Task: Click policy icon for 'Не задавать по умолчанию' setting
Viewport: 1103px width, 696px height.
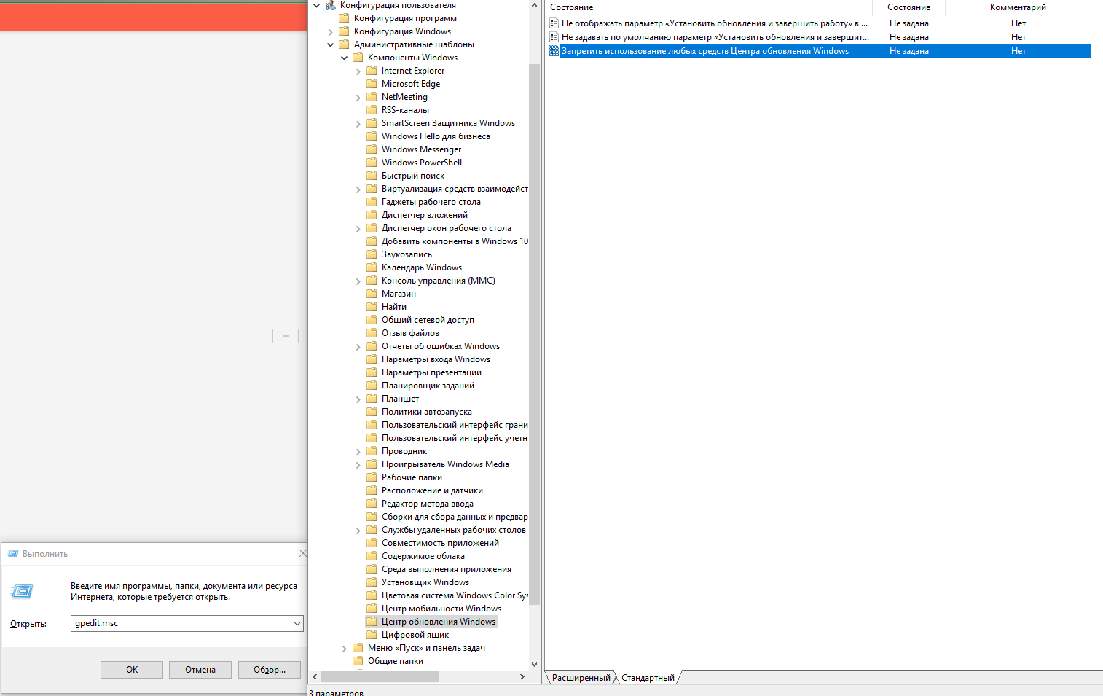Action: (x=554, y=37)
